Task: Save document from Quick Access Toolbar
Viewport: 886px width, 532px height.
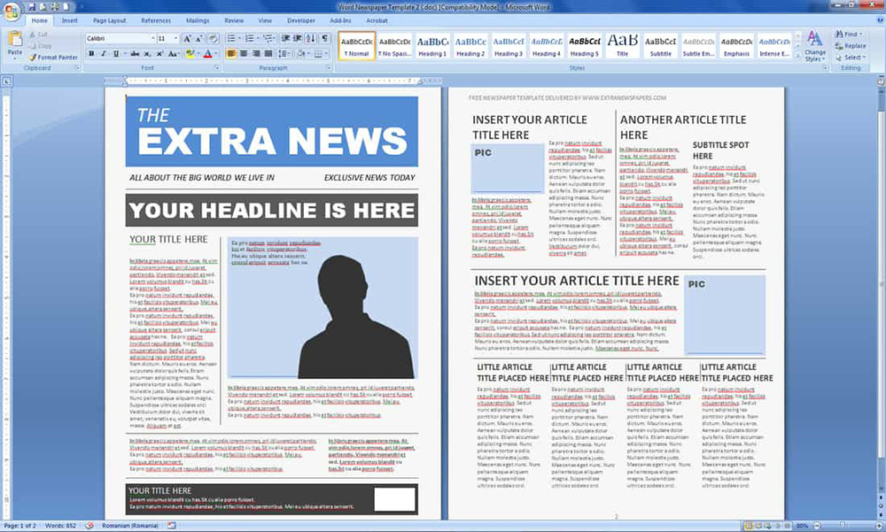Action: [x=32, y=7]
